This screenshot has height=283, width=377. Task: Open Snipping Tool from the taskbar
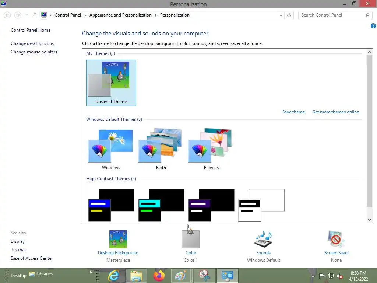pyautogui.click(x=205, y=276)
